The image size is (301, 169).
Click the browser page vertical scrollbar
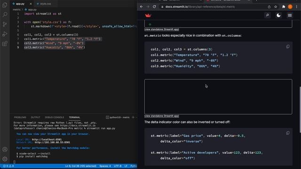point(300,109)
